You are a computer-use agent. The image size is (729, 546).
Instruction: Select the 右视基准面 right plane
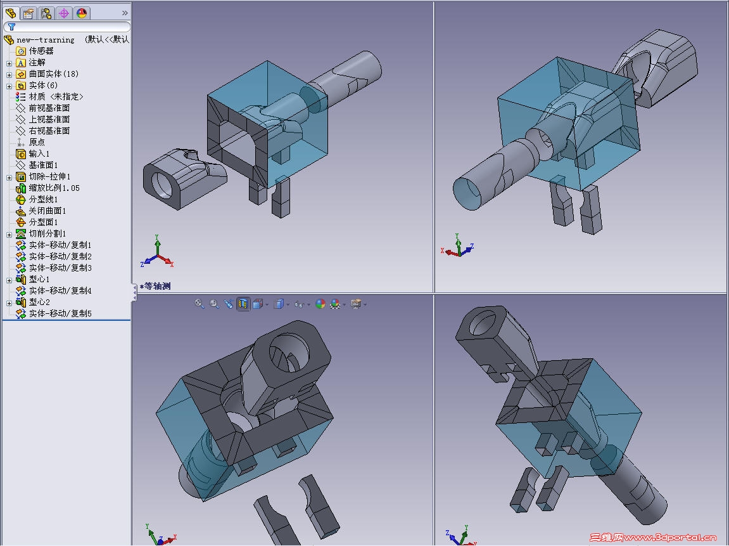coord(49,131)
